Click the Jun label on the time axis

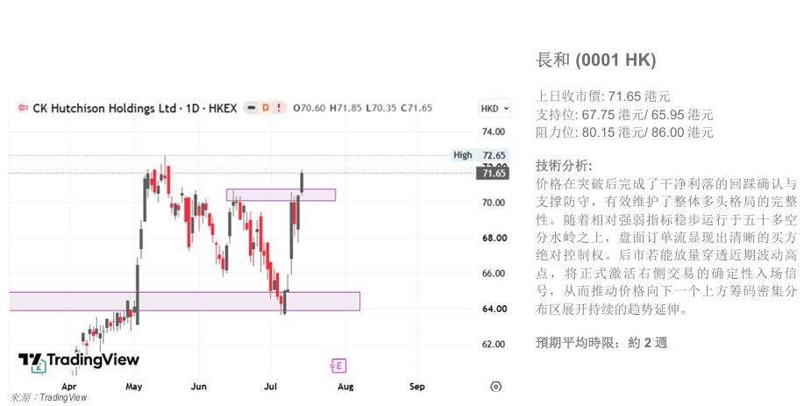coord(198,387)
